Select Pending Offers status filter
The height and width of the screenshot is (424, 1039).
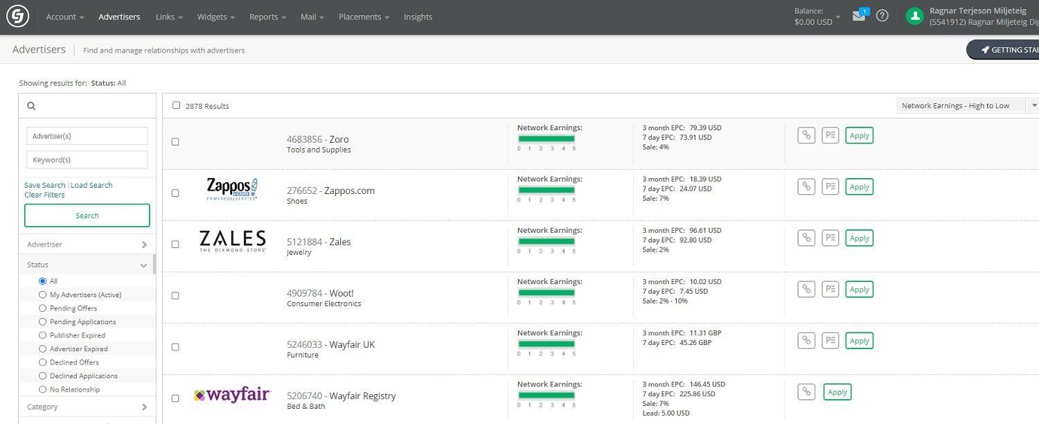point(43,308)
